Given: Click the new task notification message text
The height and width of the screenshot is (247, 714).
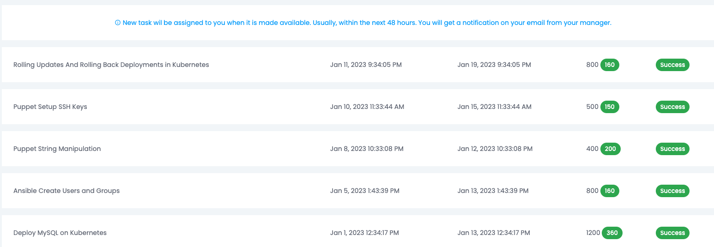Looking at the screenshot, I should pyautogui.click(x=367, y=23).
